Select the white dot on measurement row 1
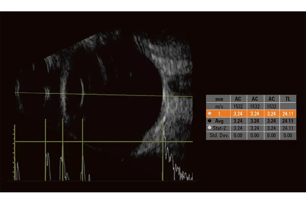This screenshot has width=306, height=204. (x=209, y=114)
